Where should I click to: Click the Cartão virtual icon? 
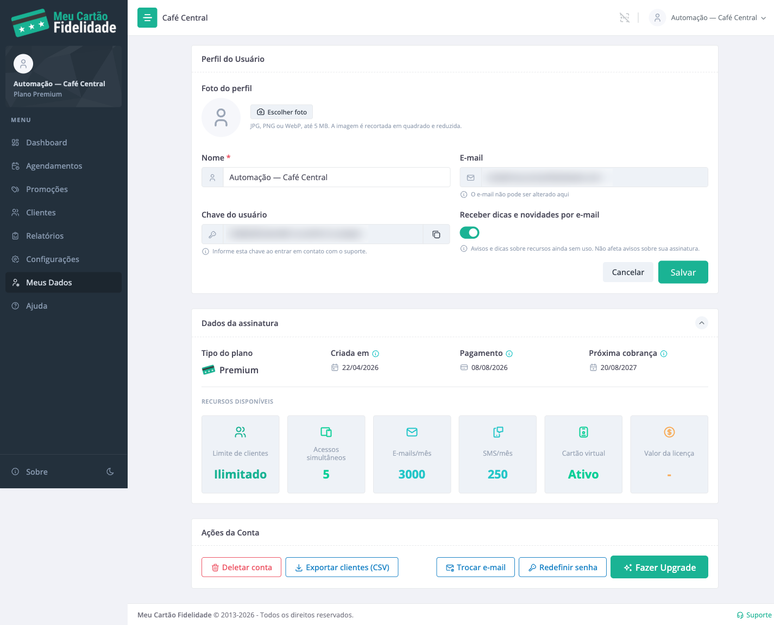(x=583, y=432)
